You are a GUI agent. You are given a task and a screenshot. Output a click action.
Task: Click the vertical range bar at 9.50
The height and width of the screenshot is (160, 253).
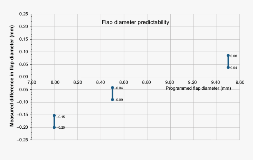point(228,62)
